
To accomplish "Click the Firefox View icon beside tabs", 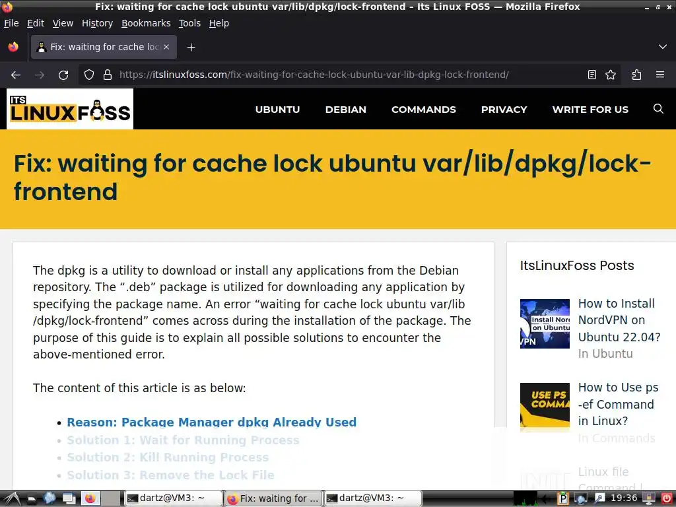I will 13,47.
